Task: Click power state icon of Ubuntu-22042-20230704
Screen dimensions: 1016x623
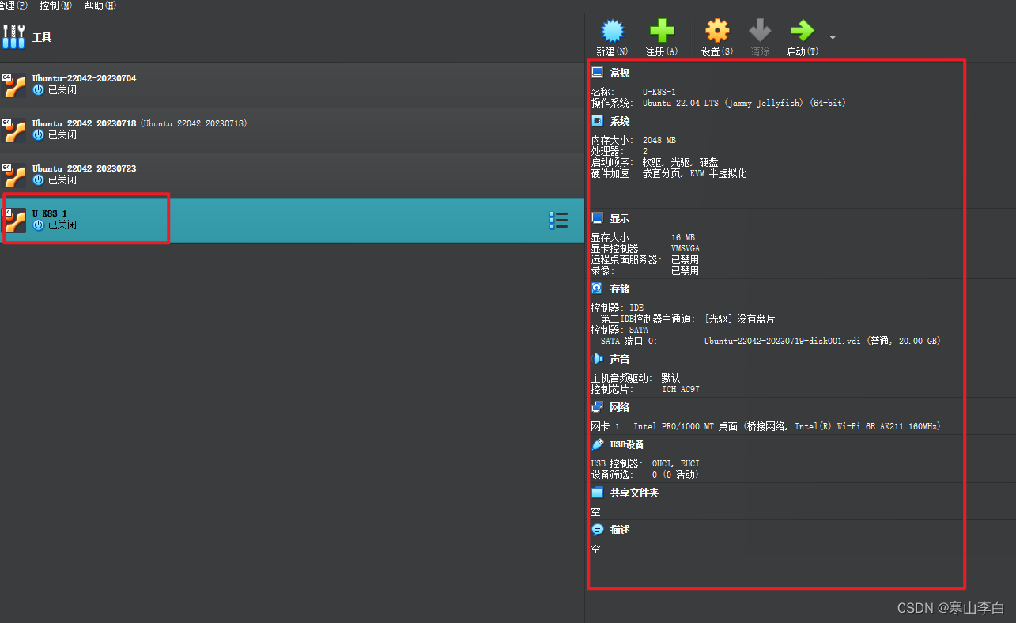Action: point(38,90)
